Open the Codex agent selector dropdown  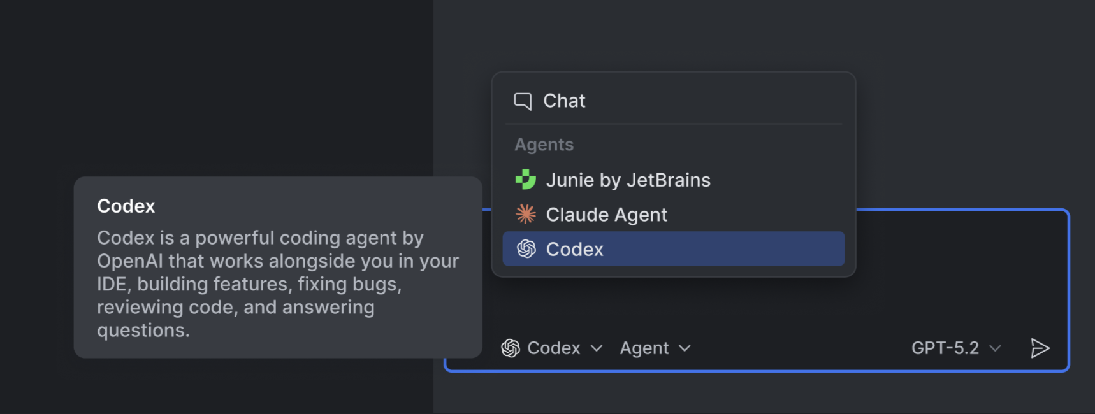coord(553,348)
